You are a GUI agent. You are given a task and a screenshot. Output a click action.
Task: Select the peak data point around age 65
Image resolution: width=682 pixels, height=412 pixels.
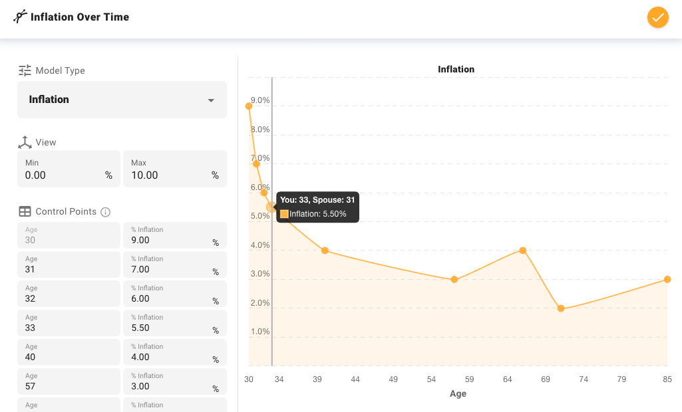click(x=523, y=251)
